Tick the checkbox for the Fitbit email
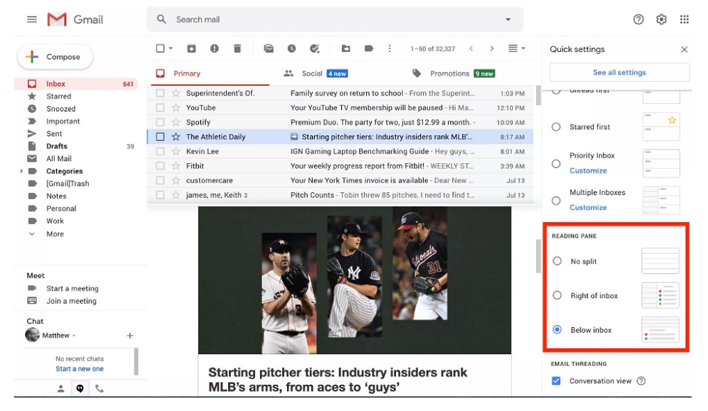This screenshot has width=708, height=411. point(160,166)
